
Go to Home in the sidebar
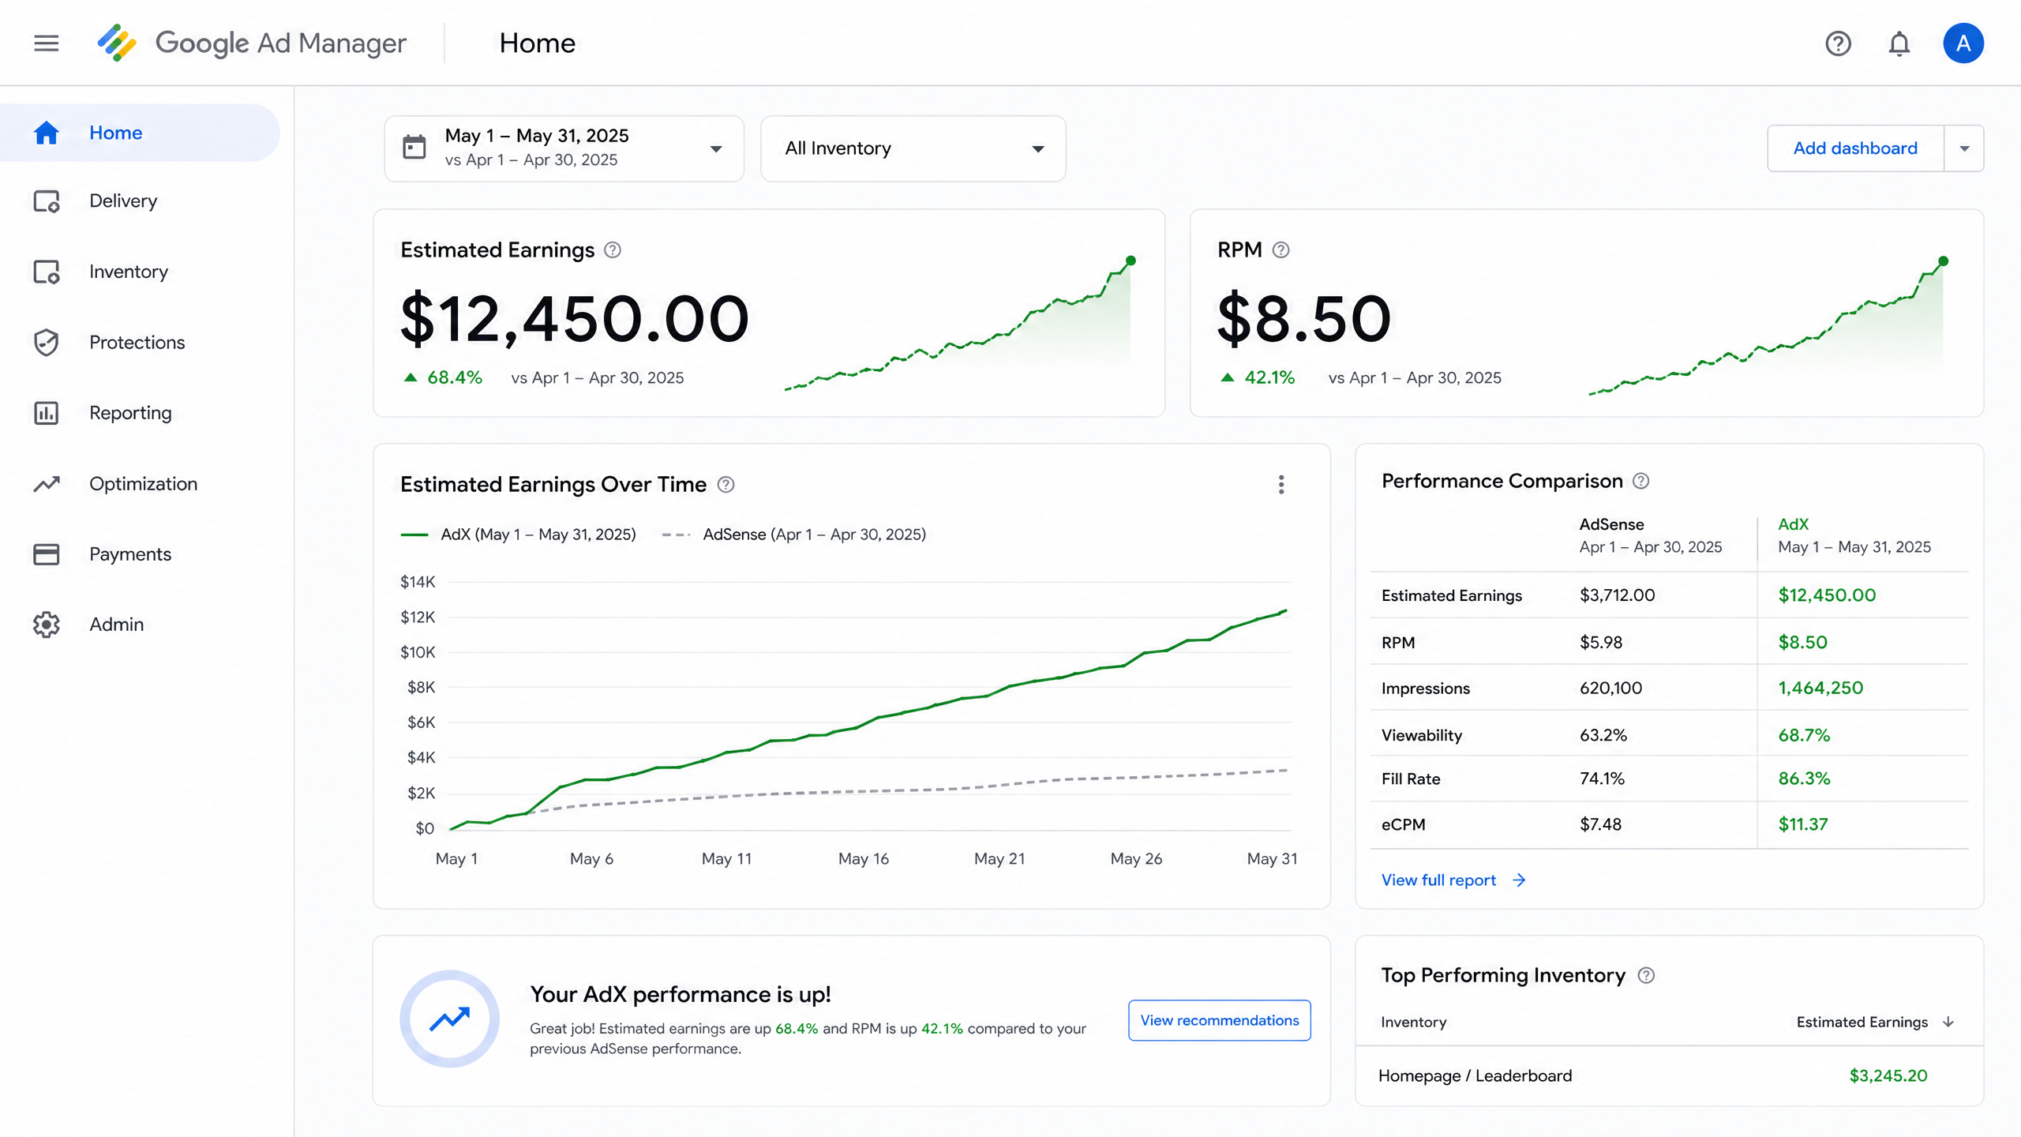140,133
